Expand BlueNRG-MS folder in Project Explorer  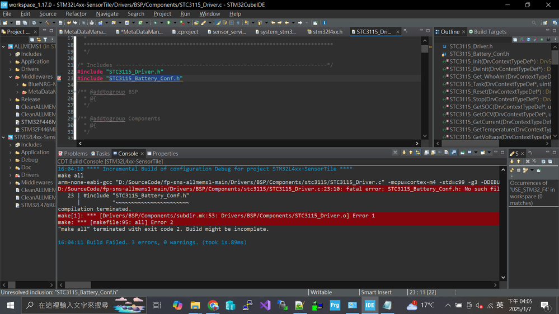click(17, 84)
